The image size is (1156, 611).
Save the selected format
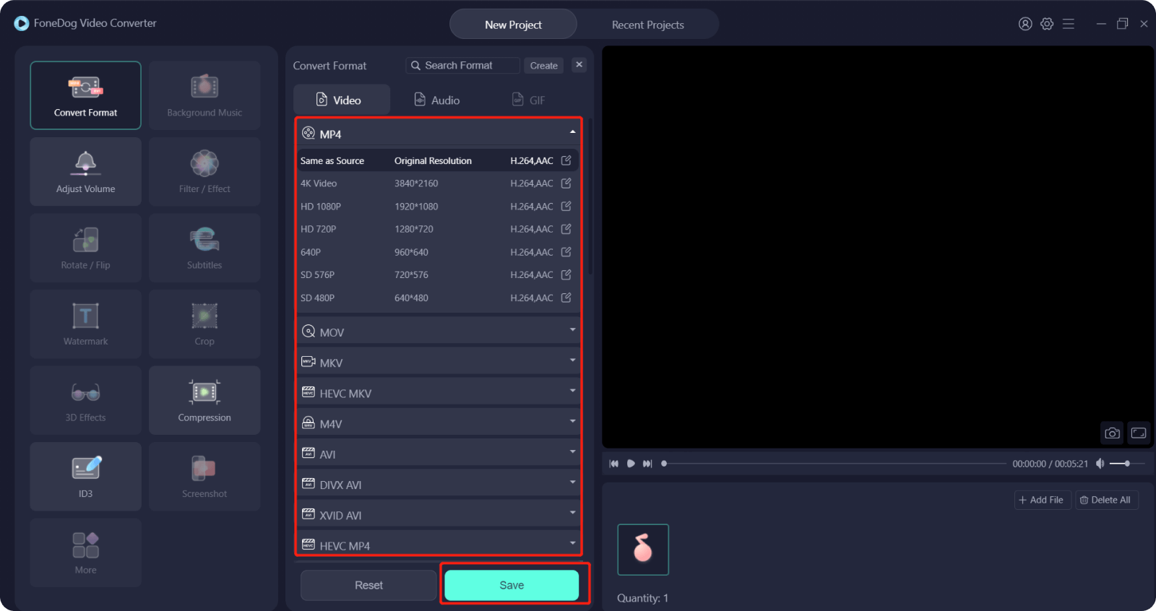512,585
